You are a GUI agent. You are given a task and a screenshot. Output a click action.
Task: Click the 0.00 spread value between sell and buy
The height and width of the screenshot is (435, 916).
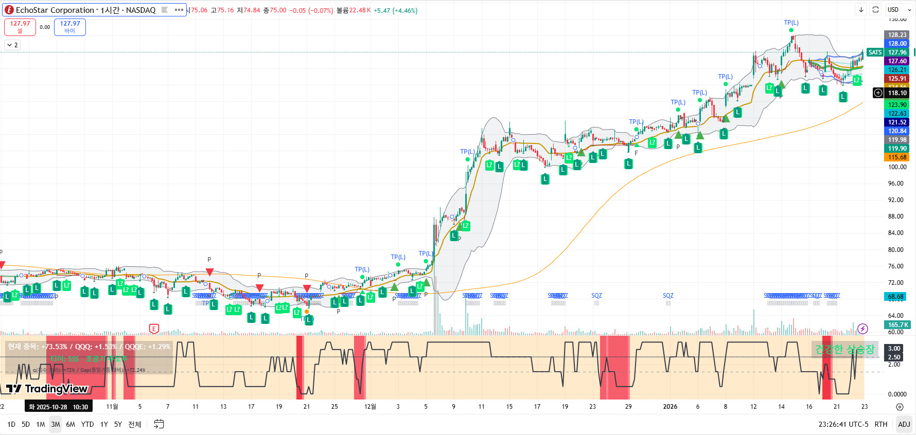tap(45, 27)
